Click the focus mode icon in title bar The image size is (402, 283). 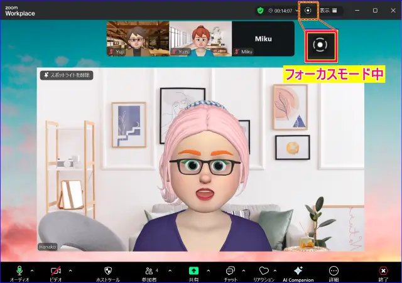pyautogui.click(x=308, y=10)
